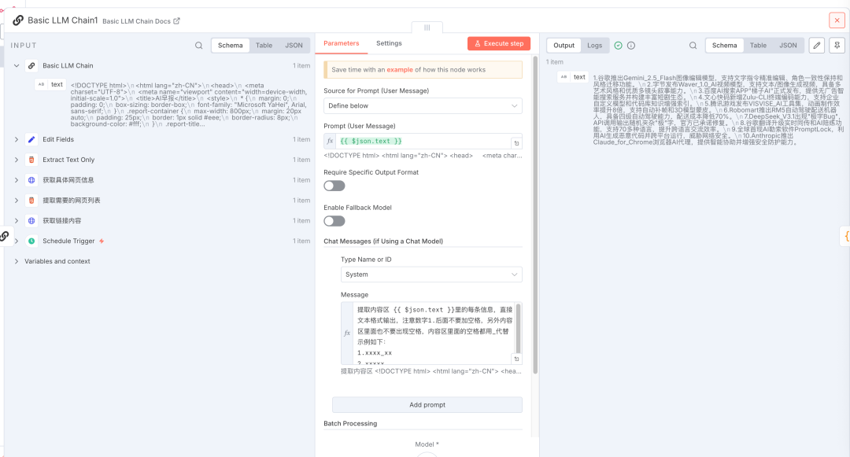The image size is (850, 457).
Task: Switch input view to JSON
Action: 294,46
